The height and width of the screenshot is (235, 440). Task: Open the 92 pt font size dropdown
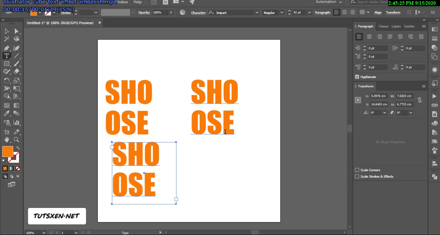[310, 13]
